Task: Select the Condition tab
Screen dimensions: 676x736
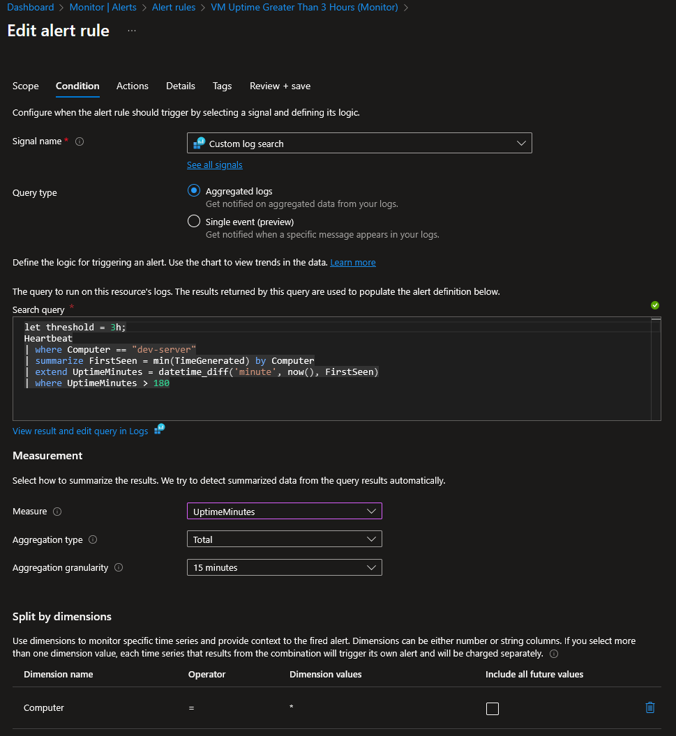Action: (x=77, y=86)
